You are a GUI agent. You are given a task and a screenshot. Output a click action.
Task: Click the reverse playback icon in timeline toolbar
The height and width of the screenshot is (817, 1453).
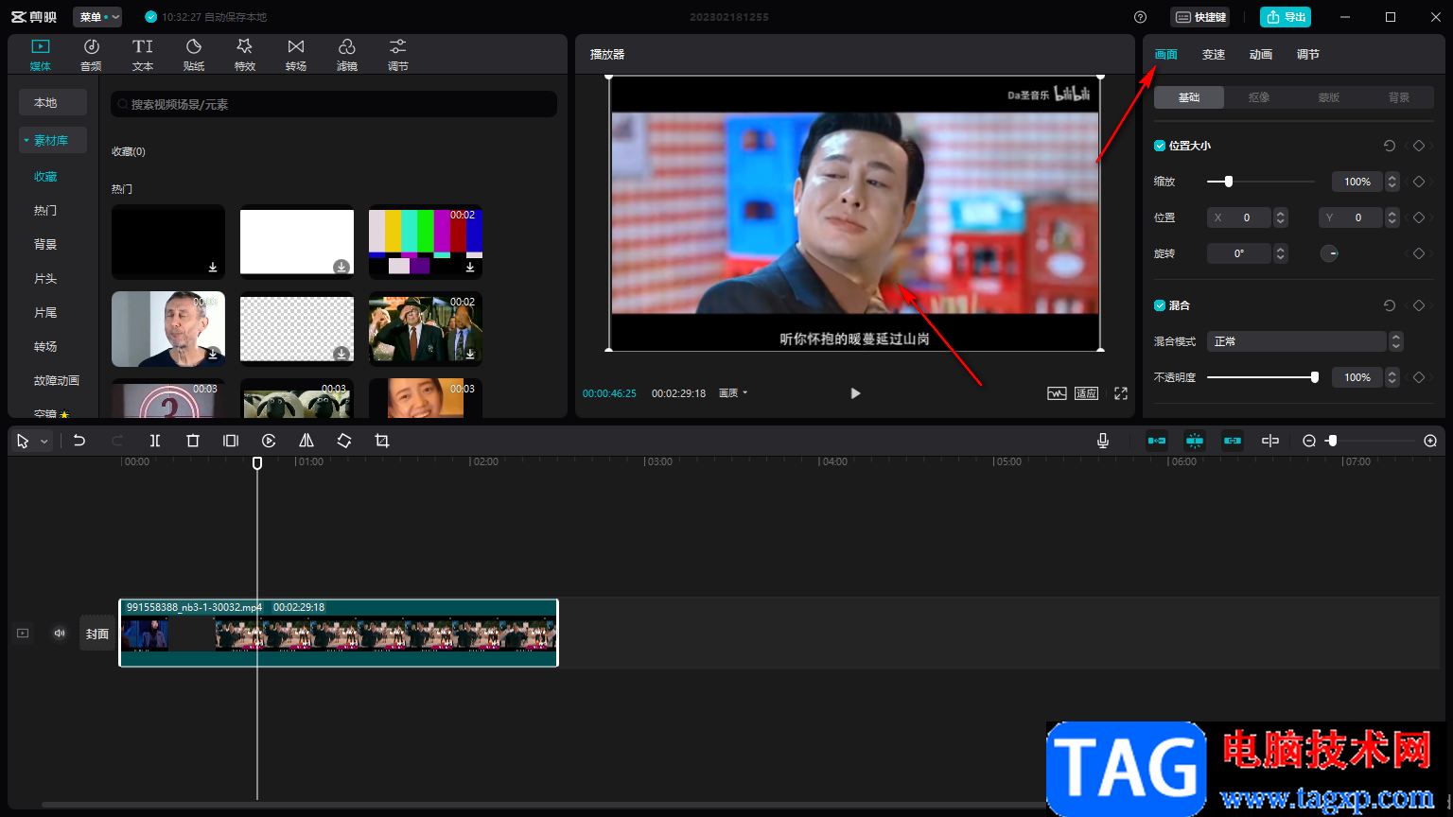(269, 441)
